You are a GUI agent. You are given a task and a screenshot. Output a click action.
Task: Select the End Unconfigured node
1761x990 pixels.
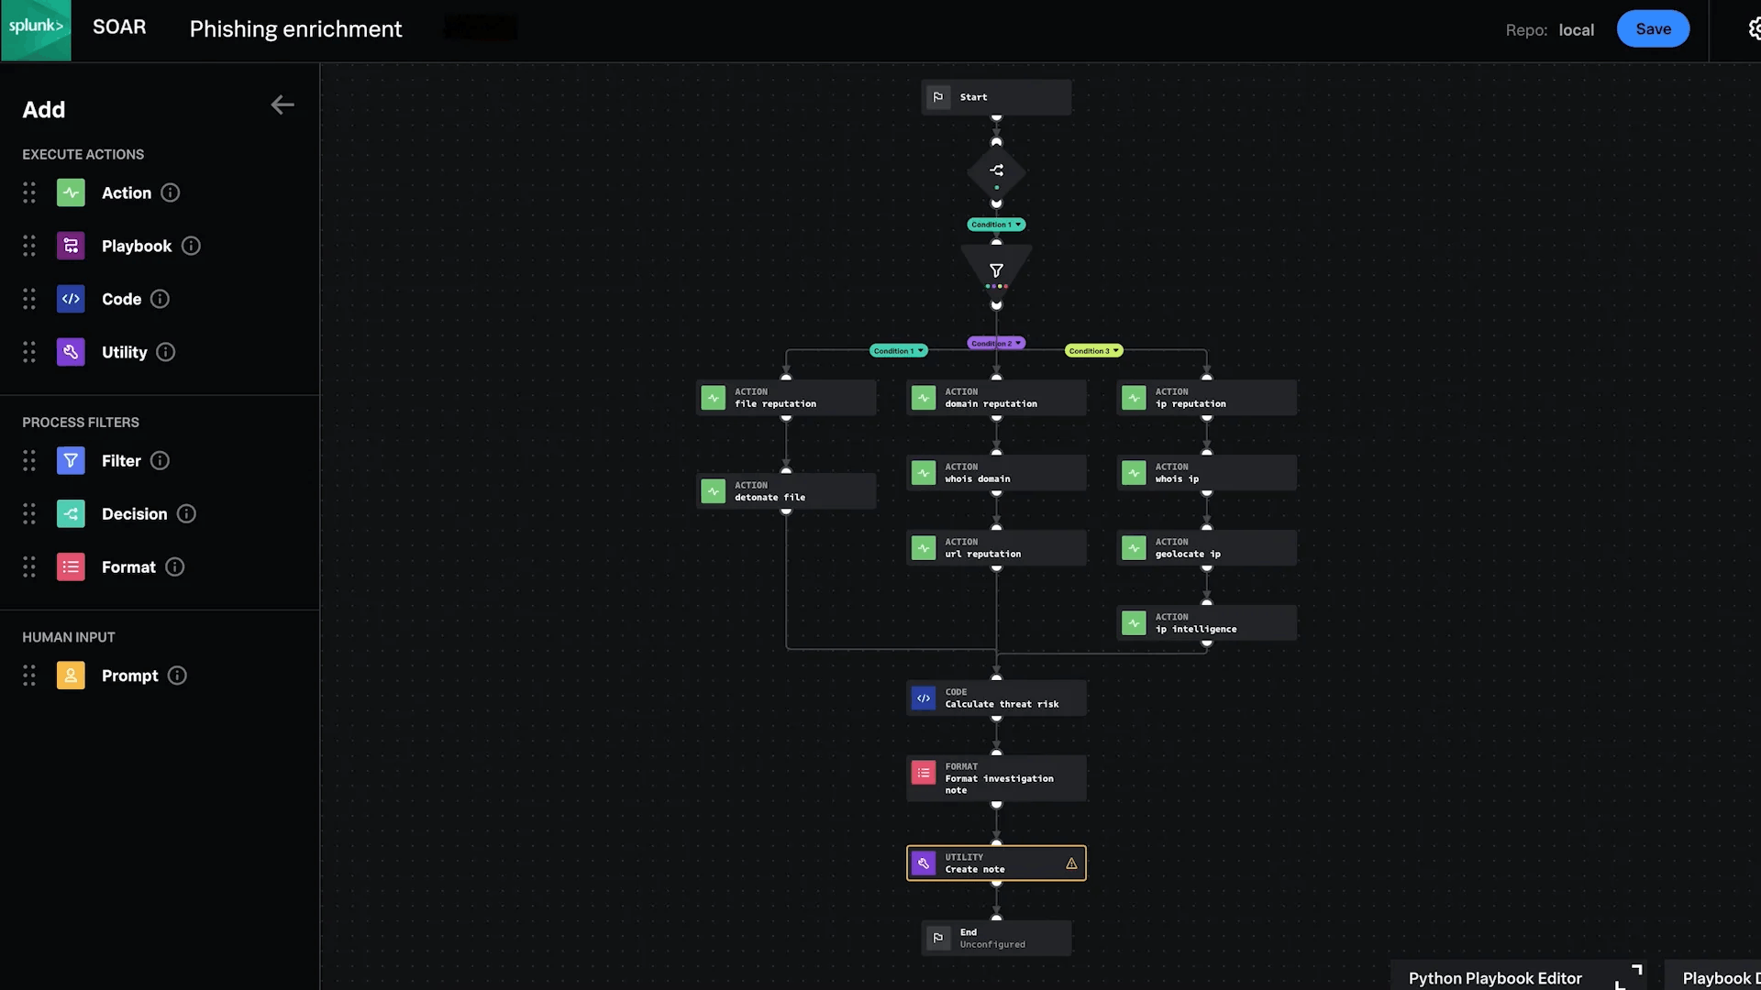pos(996,939)
